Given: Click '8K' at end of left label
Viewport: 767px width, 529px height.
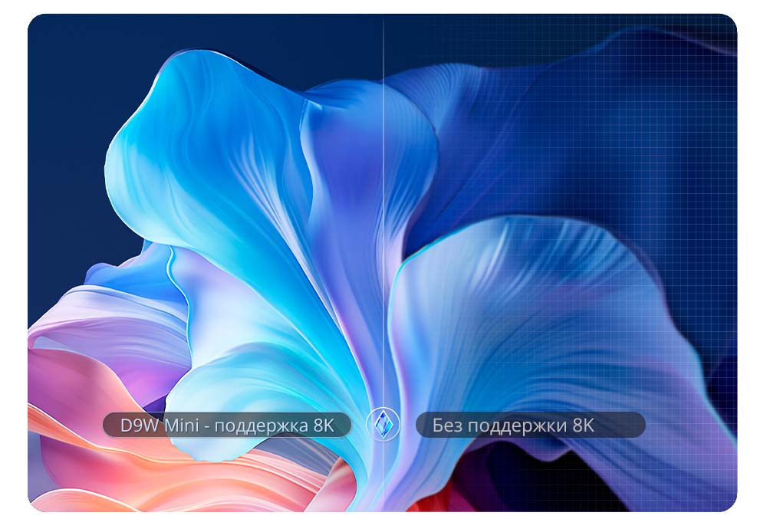Looking at the screenshot, I should 324,426.
